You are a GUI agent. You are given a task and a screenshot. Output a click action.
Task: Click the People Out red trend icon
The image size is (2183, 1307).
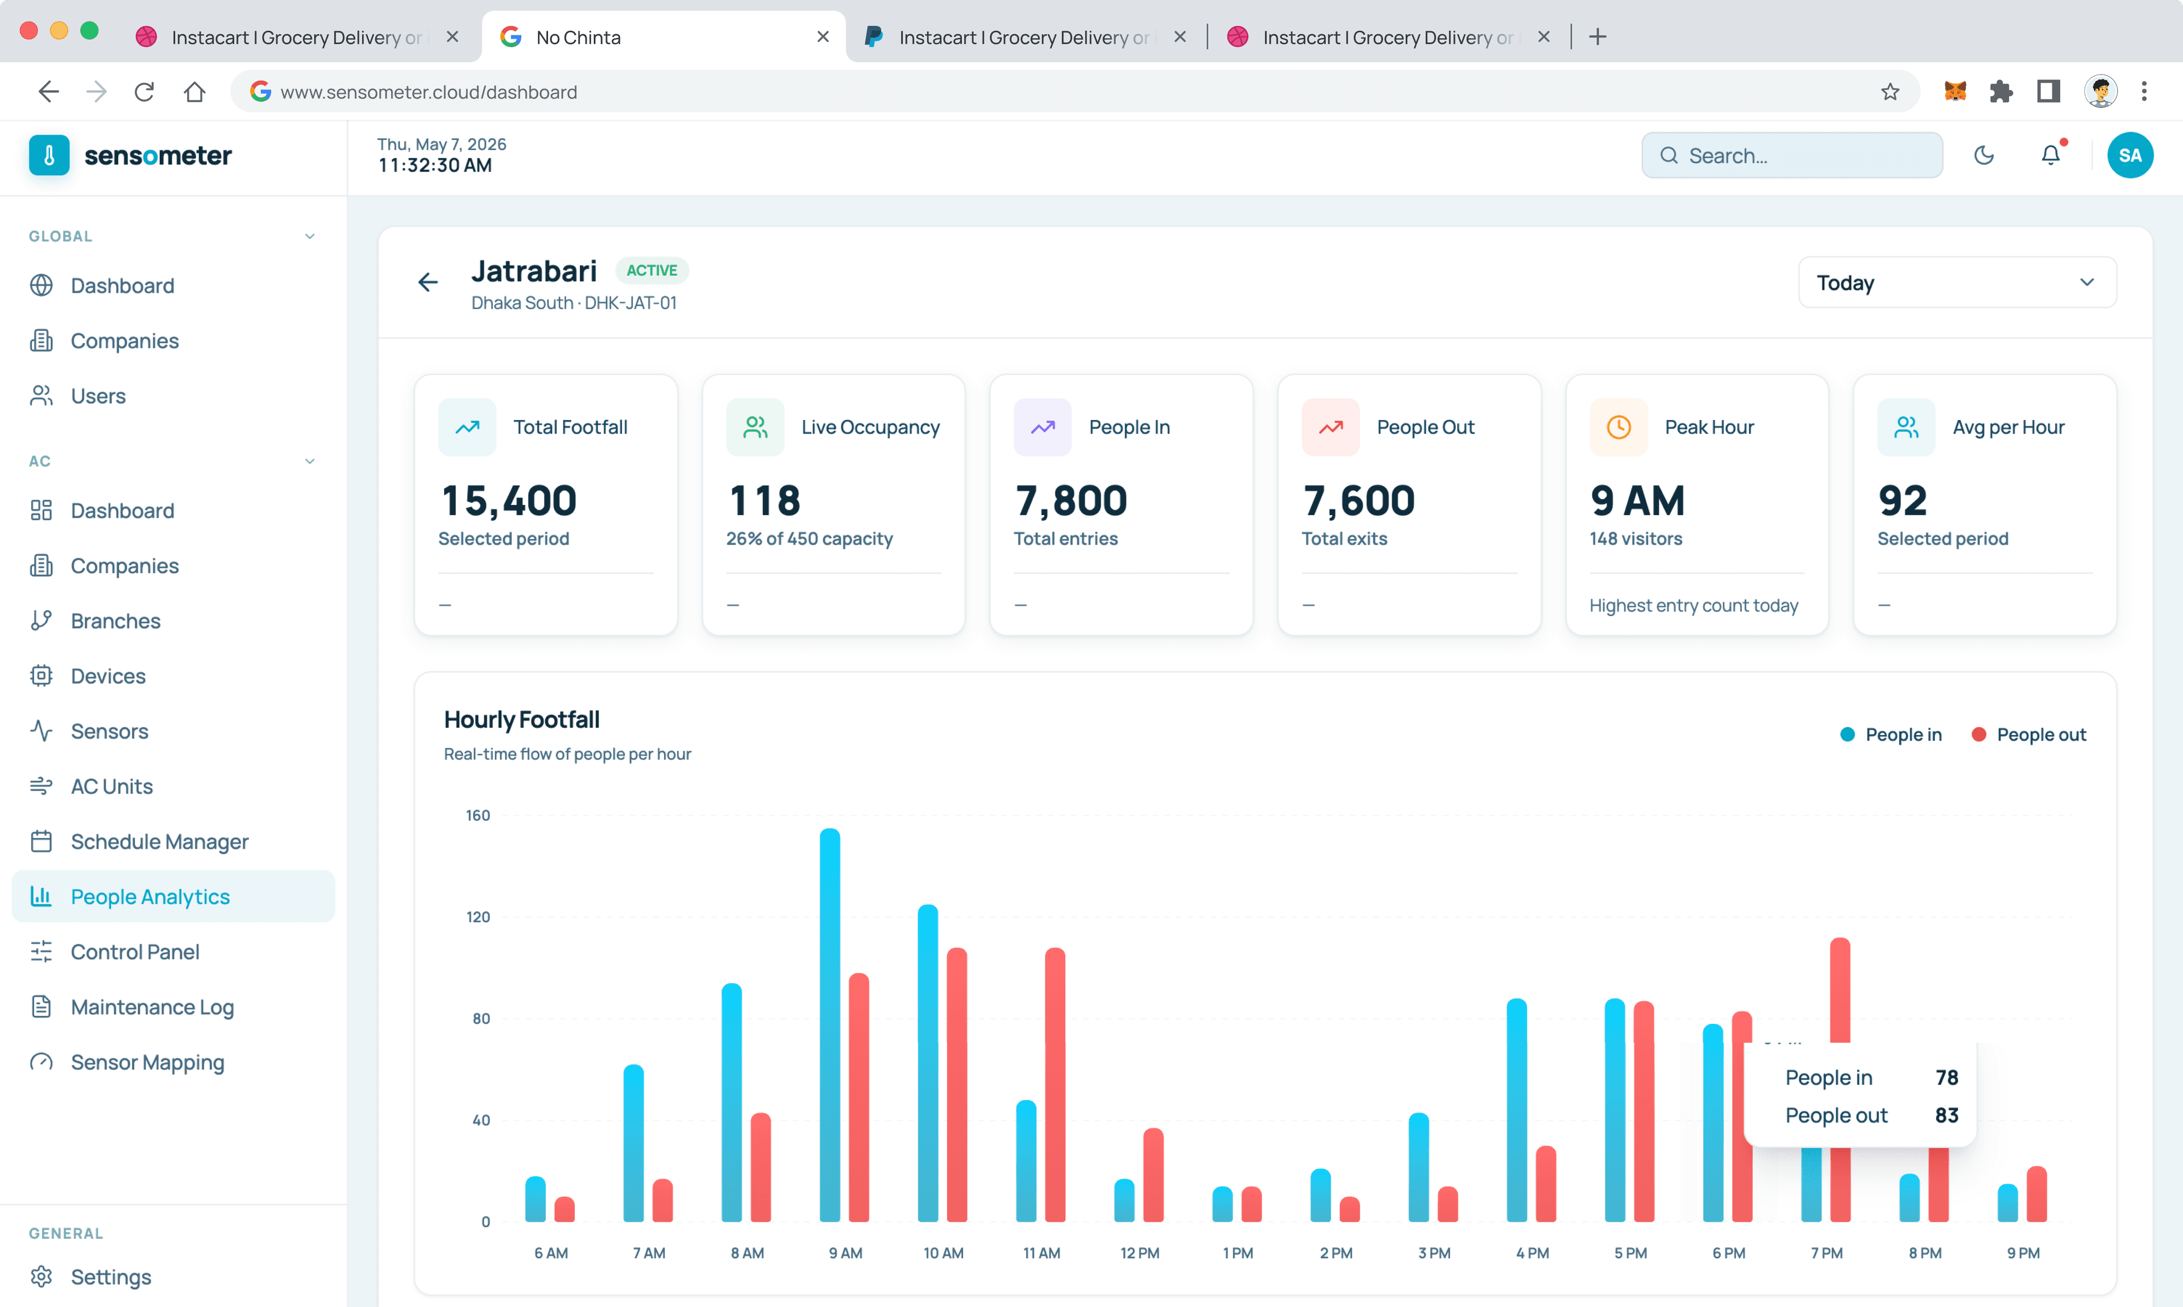(1331, 427)
